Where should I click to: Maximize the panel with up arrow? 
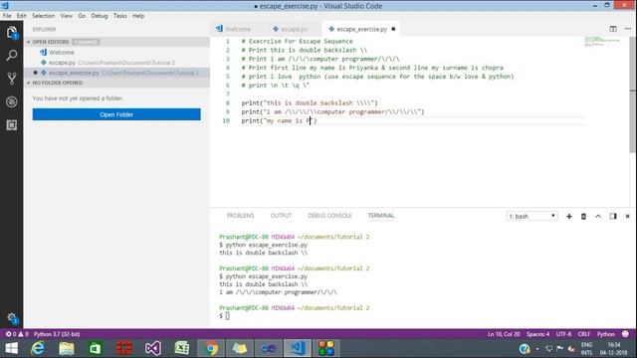click(x=598, y=217)
